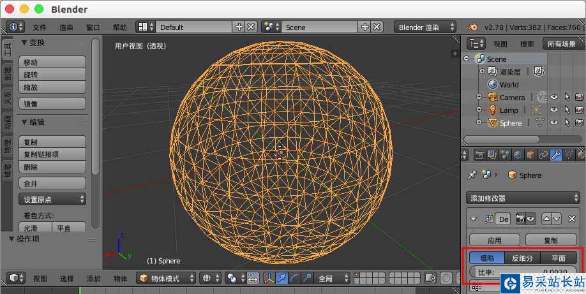Select the 反细分 decimate mode
The height and width of the screenshot is (294, 586).
pyautogui.click(x=522, y=258)
